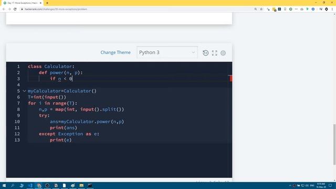Click the red error marker on line 3
The height and width of the screenshot is (189, 336).
[x=231, y=78]
